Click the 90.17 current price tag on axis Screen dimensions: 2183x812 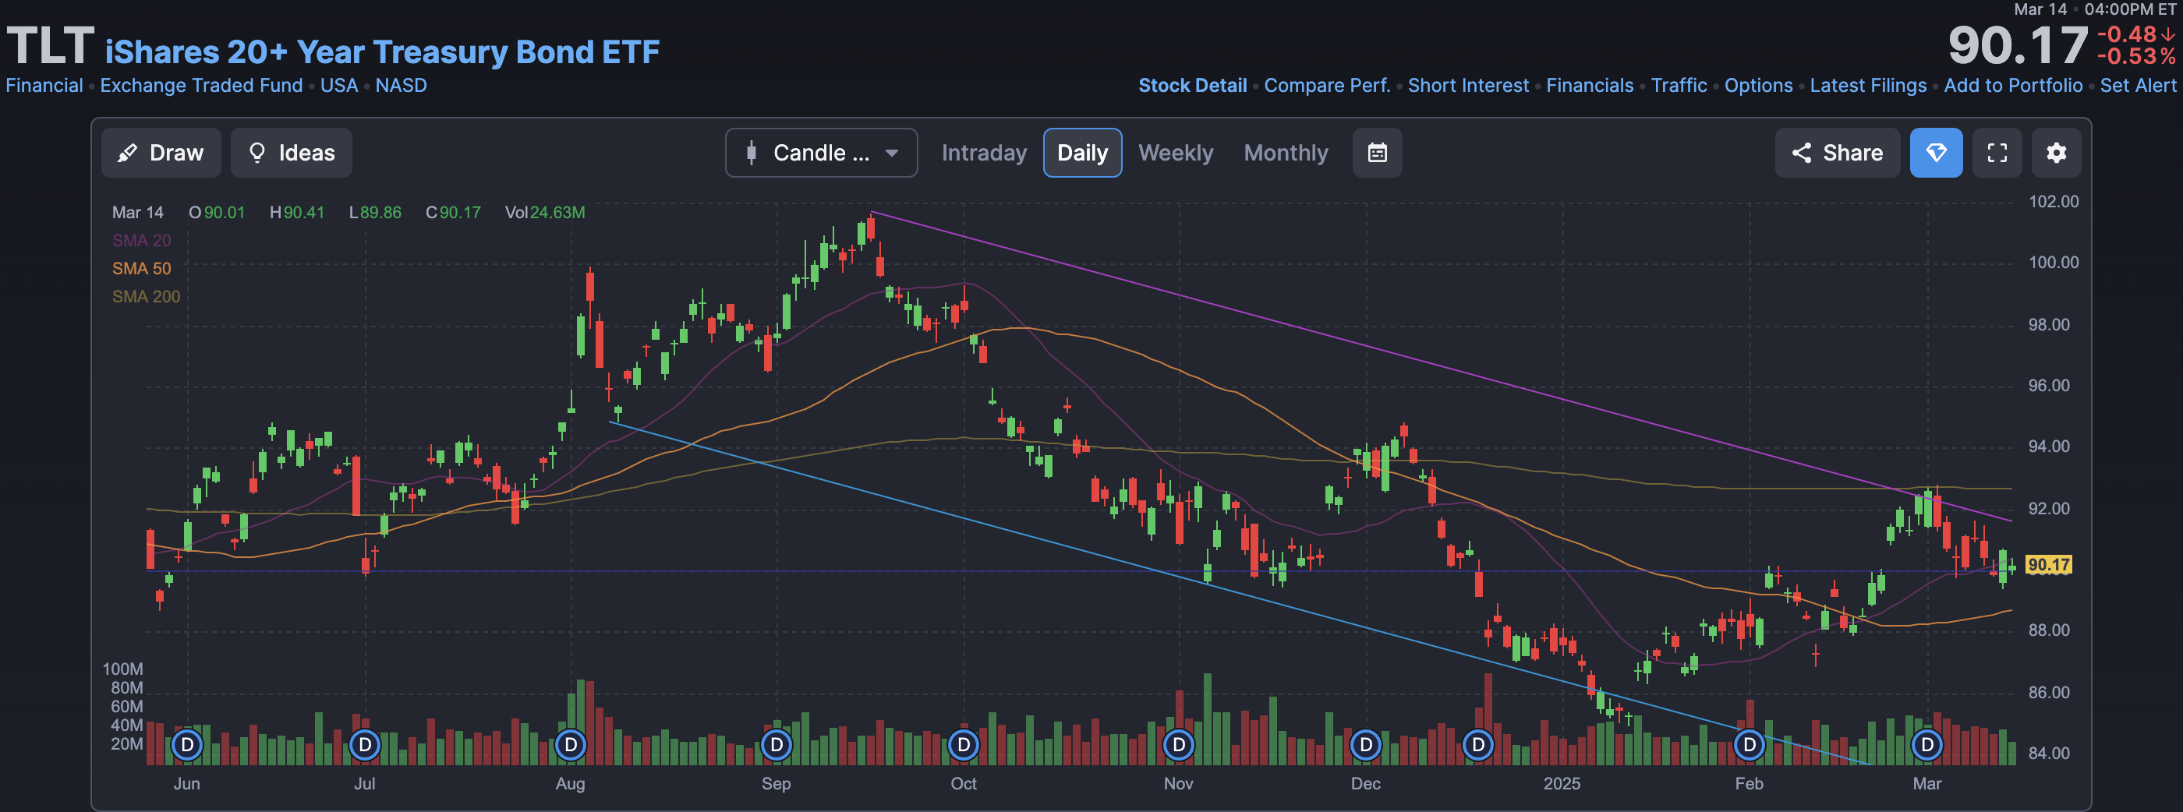click(2048, 565)
